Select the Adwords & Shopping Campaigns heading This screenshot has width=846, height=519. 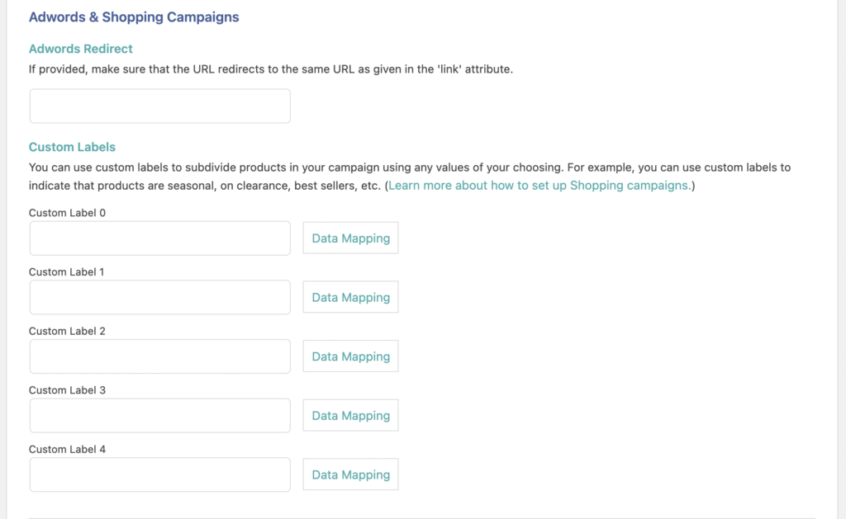pyautogui.click(x=134, y=17)
